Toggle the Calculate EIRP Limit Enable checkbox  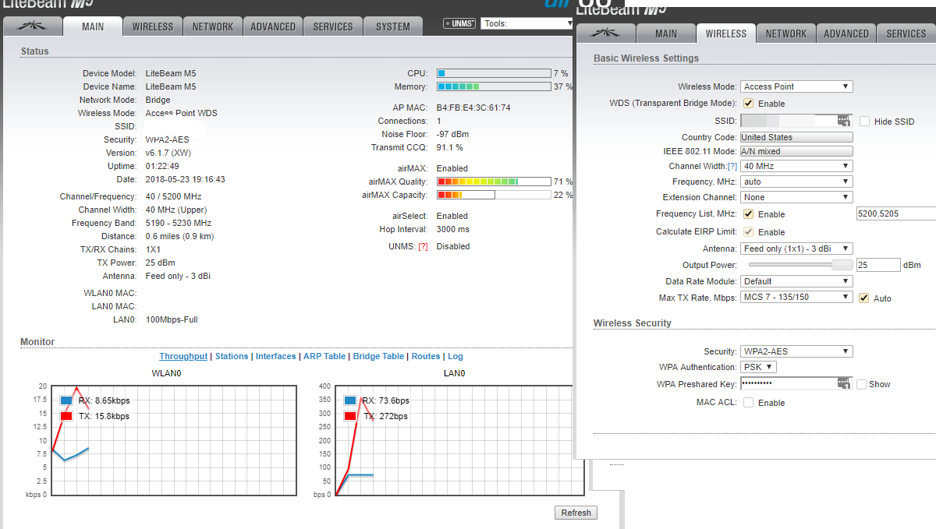point(748,231)
